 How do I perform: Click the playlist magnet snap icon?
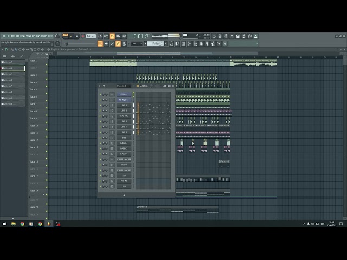point(6,49)
